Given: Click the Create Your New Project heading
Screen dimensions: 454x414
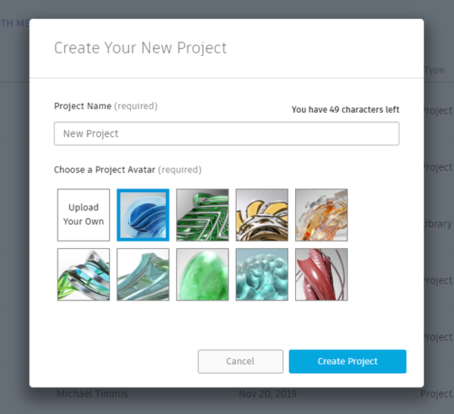Looking at the screenshot, I should tap(141, 48).
